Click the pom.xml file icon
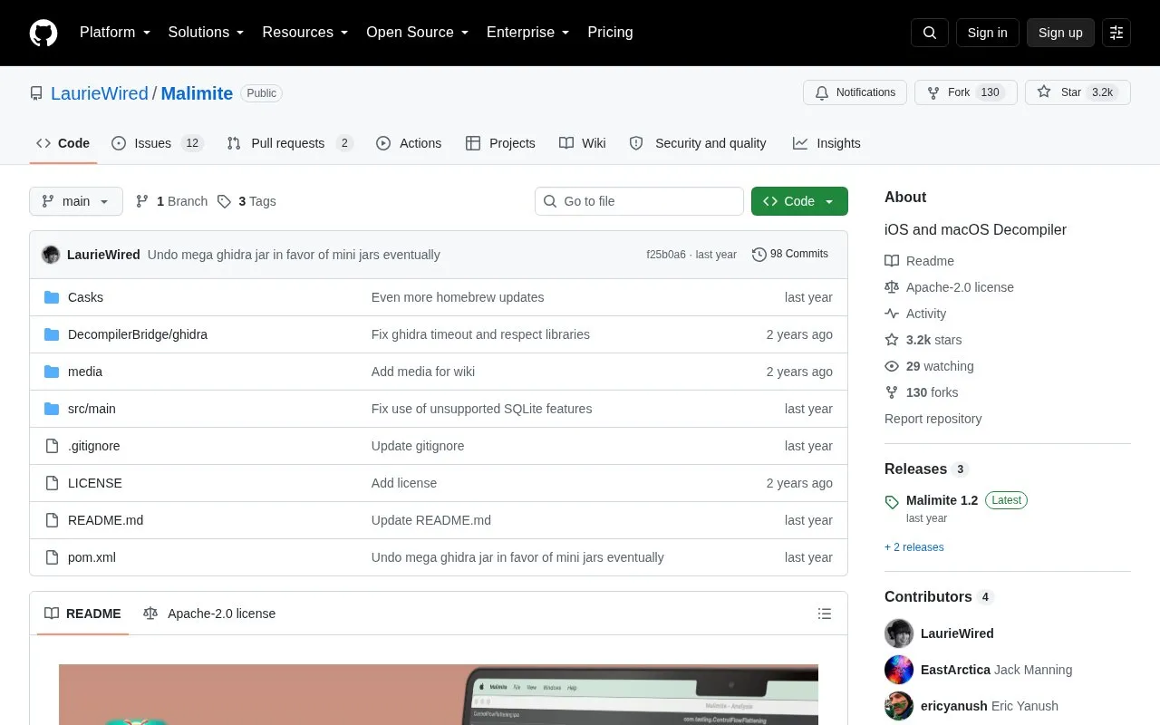This screenshot has height=725, width=1160. (x=52, y=557)
